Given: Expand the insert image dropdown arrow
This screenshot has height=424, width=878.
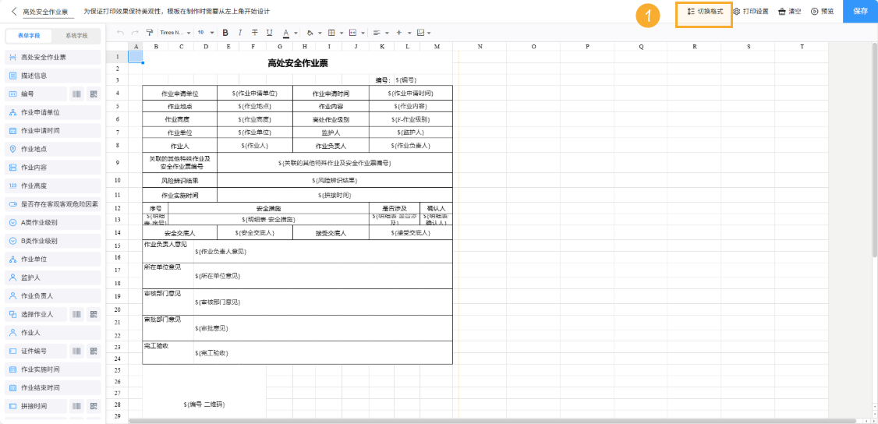Looking at the screenshot, I should pyautogui.click(x=429, y=33).
